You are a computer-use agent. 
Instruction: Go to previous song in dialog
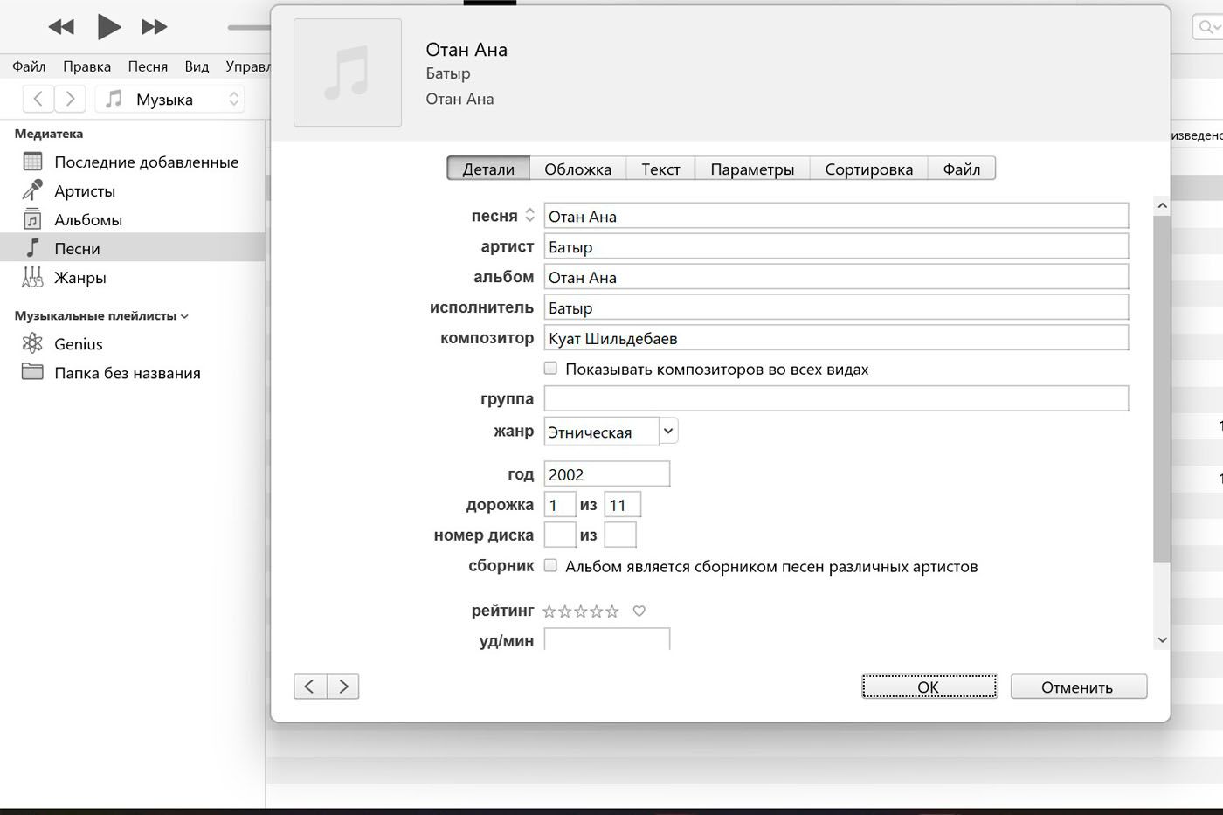[x=310, y=687]
